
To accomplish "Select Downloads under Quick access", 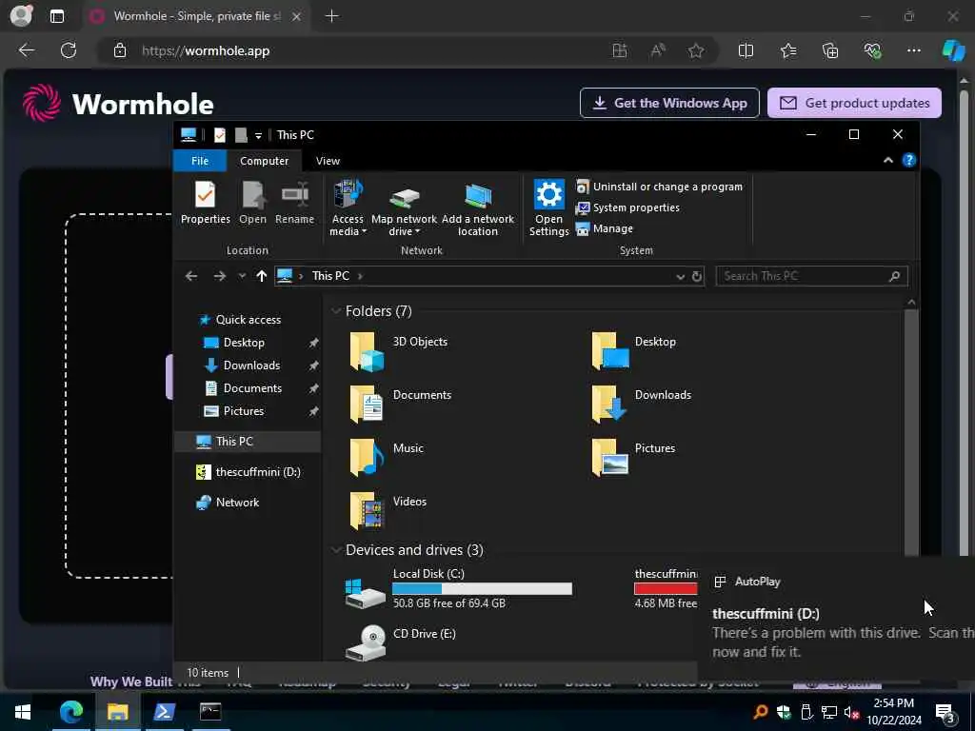I will [x=251, y=365].
